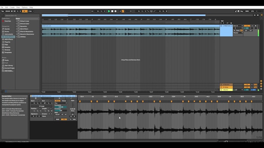Click the tempo value field
Viewport: 264px width, 148px height.
pos(8,11)
